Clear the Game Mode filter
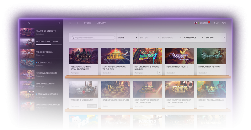Image resolution: width=251 pixels, height=130 pixels. (x=203, y=38)
